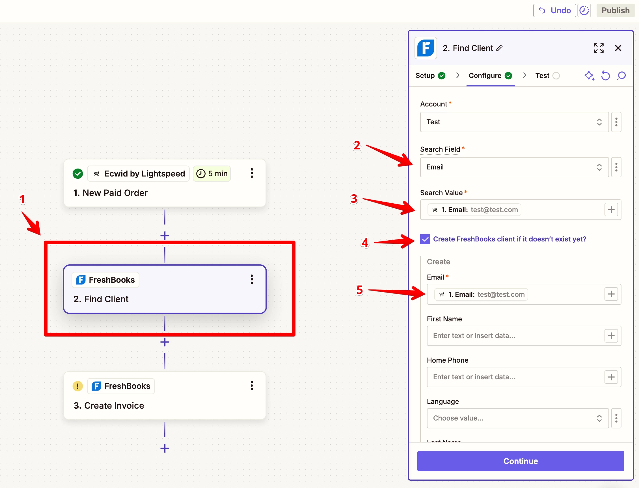
Task: Open the Language Choose value dropdown
Action: 517,418
